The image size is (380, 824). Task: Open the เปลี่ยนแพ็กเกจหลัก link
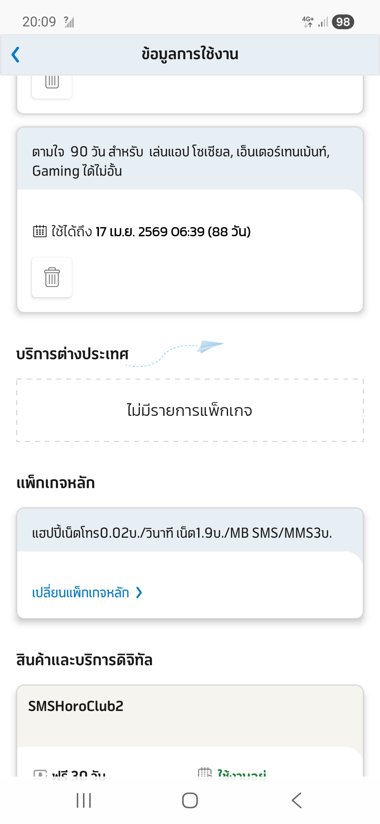[x=81, y=593]
